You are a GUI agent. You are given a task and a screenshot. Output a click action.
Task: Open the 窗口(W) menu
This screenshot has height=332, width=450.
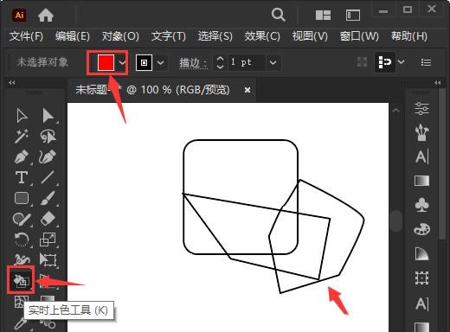(359, 36)
